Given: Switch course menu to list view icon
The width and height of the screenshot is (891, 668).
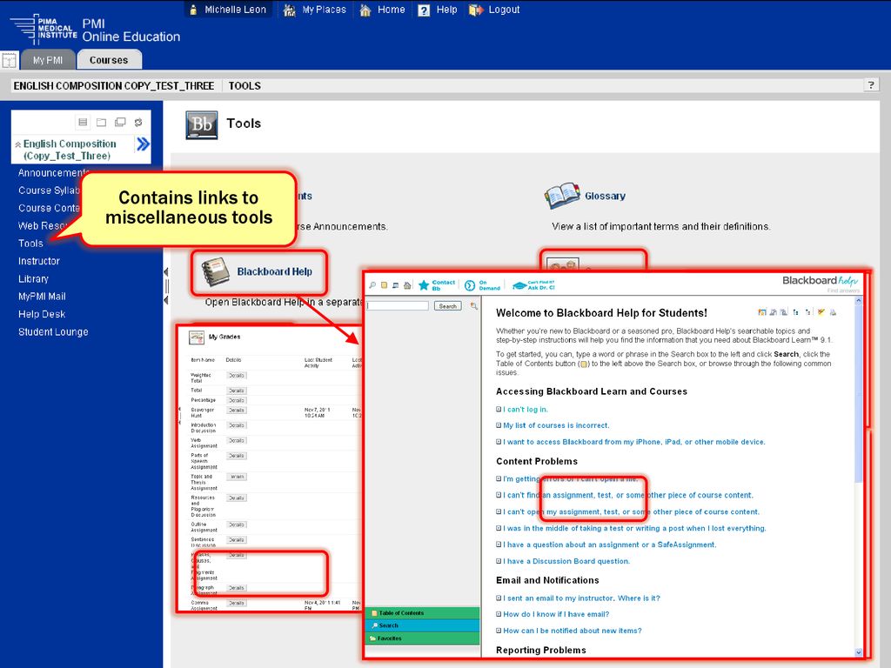Looking at the screenshot, I should click(83, 122).
